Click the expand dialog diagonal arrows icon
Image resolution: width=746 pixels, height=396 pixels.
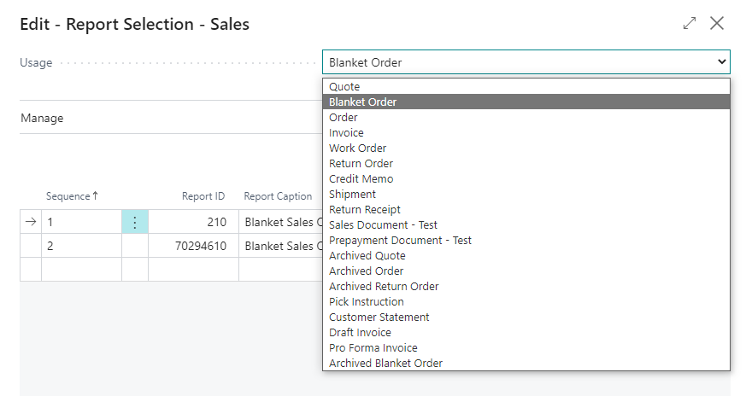690,24
